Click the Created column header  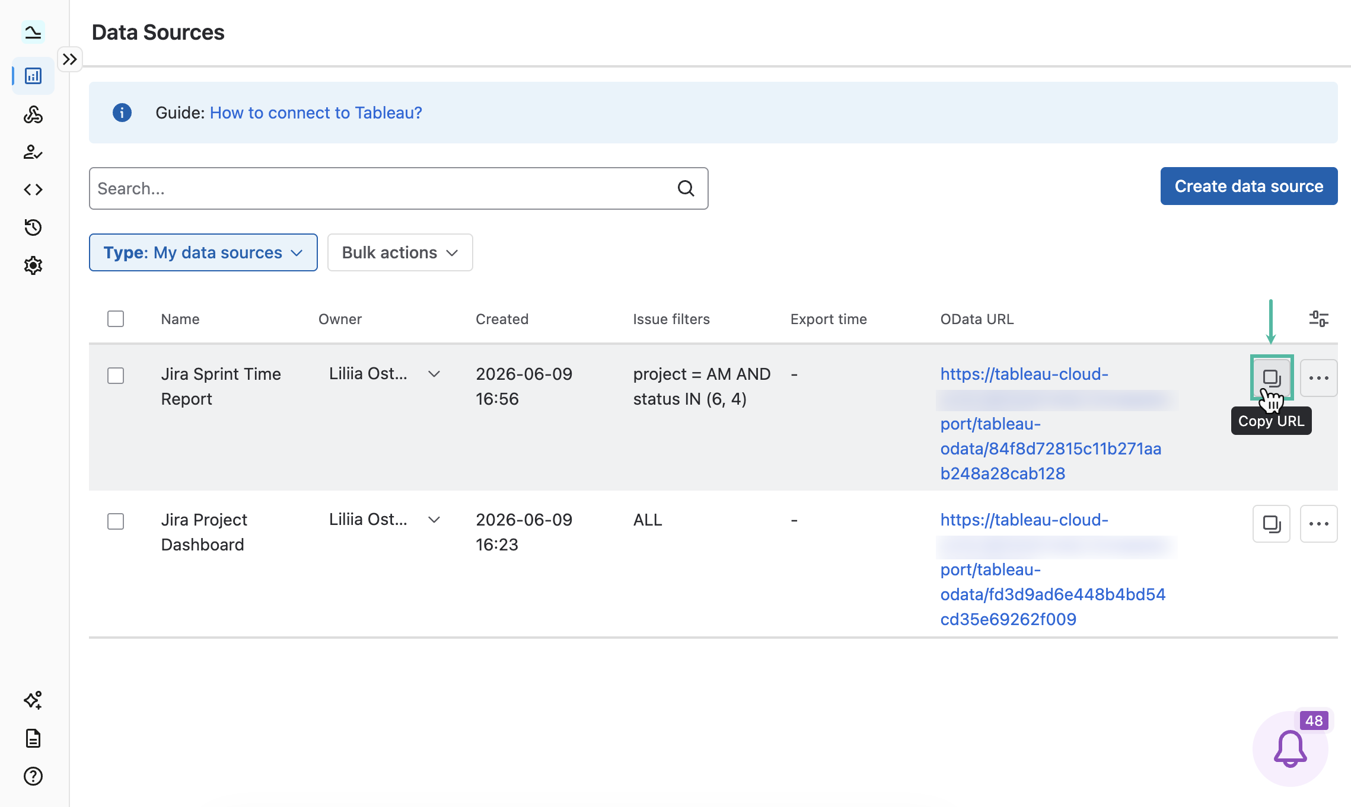pos(502,319)
